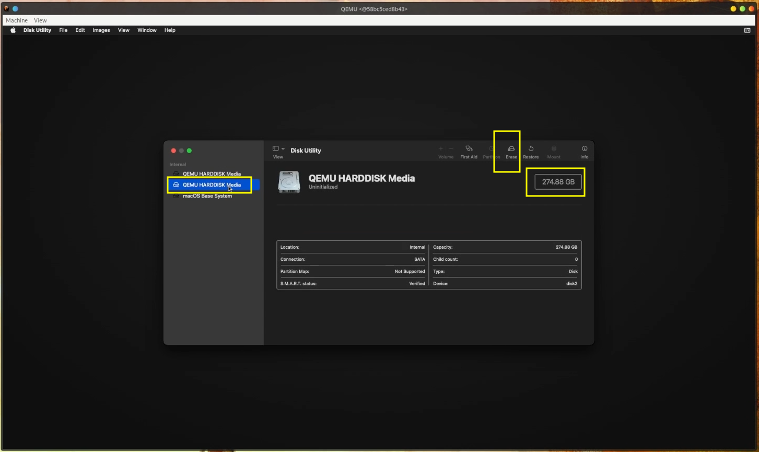Screen dimensions: 759x452
Task: Click the Disk type value
Action: pyautogui.click(x=573, y=271)
